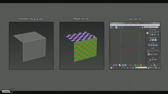The image size is (168, 94).
Task: Select the Zoom magnifier tool icon
Action: [151, 68]
